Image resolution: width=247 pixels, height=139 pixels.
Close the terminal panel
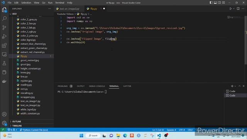244,86
